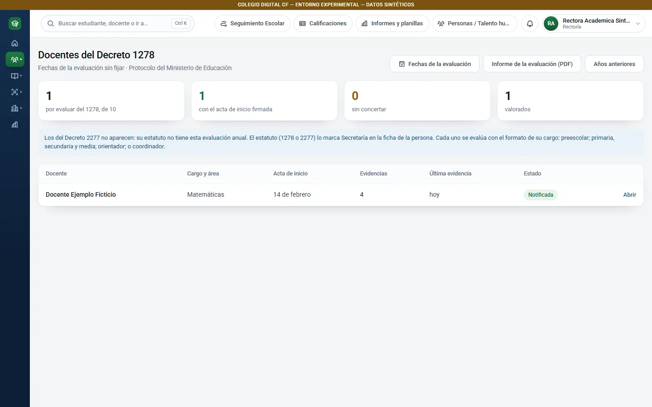The width and height of the screenshot is (652, 407).
Task: Click the Acta de inicio column header
Action: pyautogui.click(x=290, y=174)
